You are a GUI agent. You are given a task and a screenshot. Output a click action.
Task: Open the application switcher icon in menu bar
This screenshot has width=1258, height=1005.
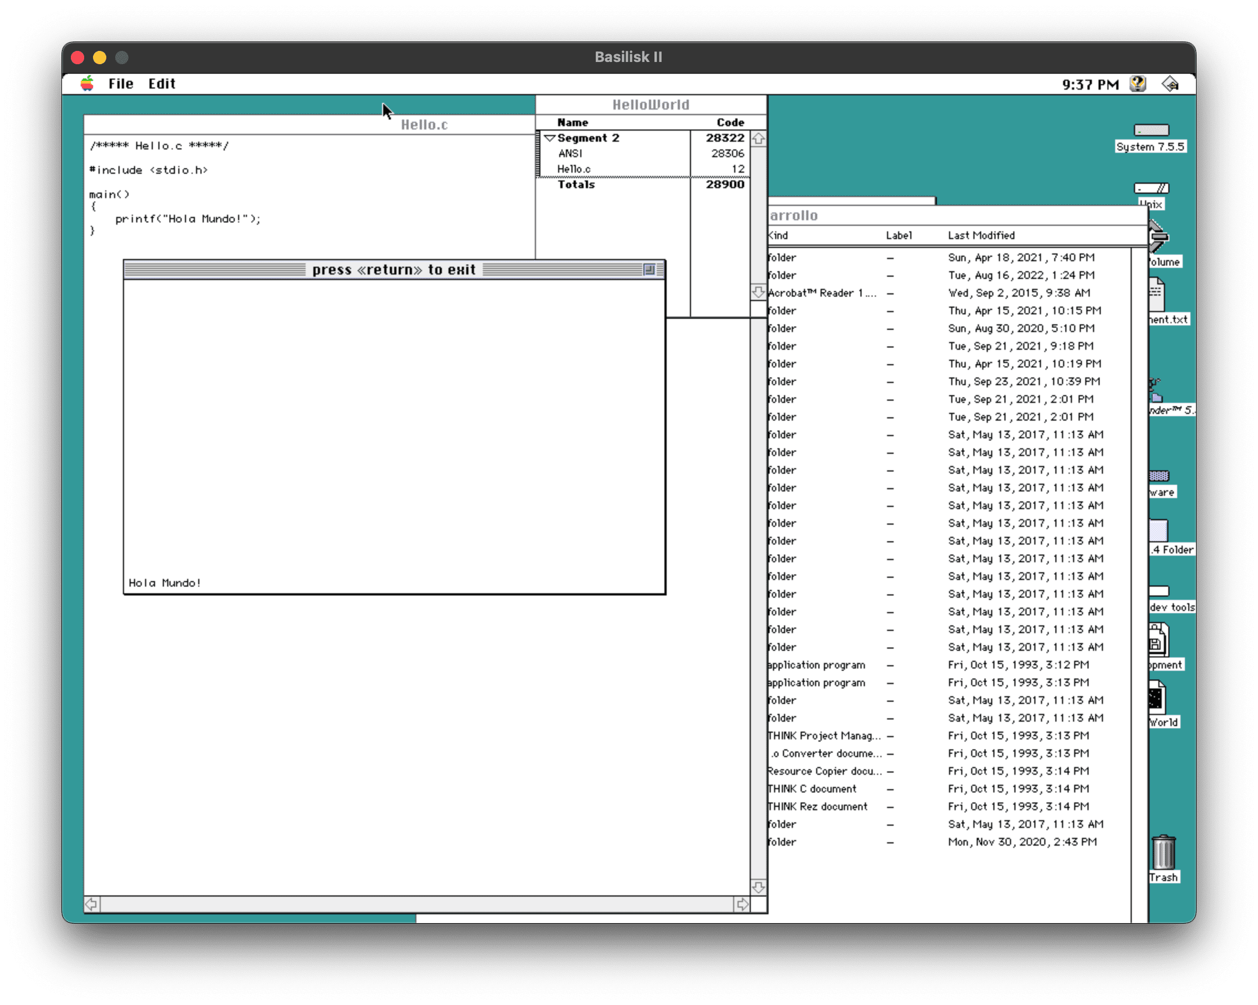coord(1170,84)
